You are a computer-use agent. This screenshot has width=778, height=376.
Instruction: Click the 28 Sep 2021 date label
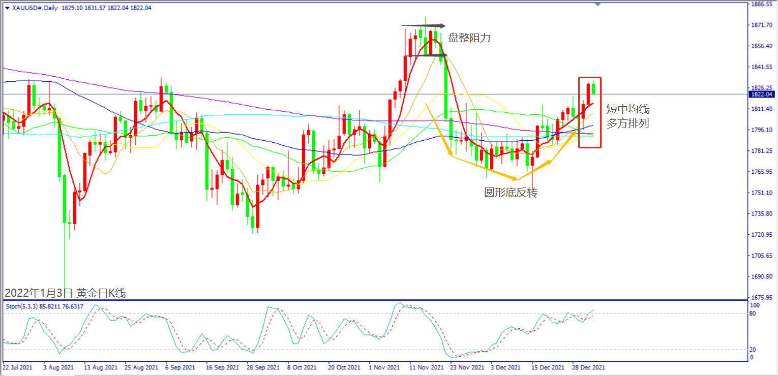[x=263, y=367]
